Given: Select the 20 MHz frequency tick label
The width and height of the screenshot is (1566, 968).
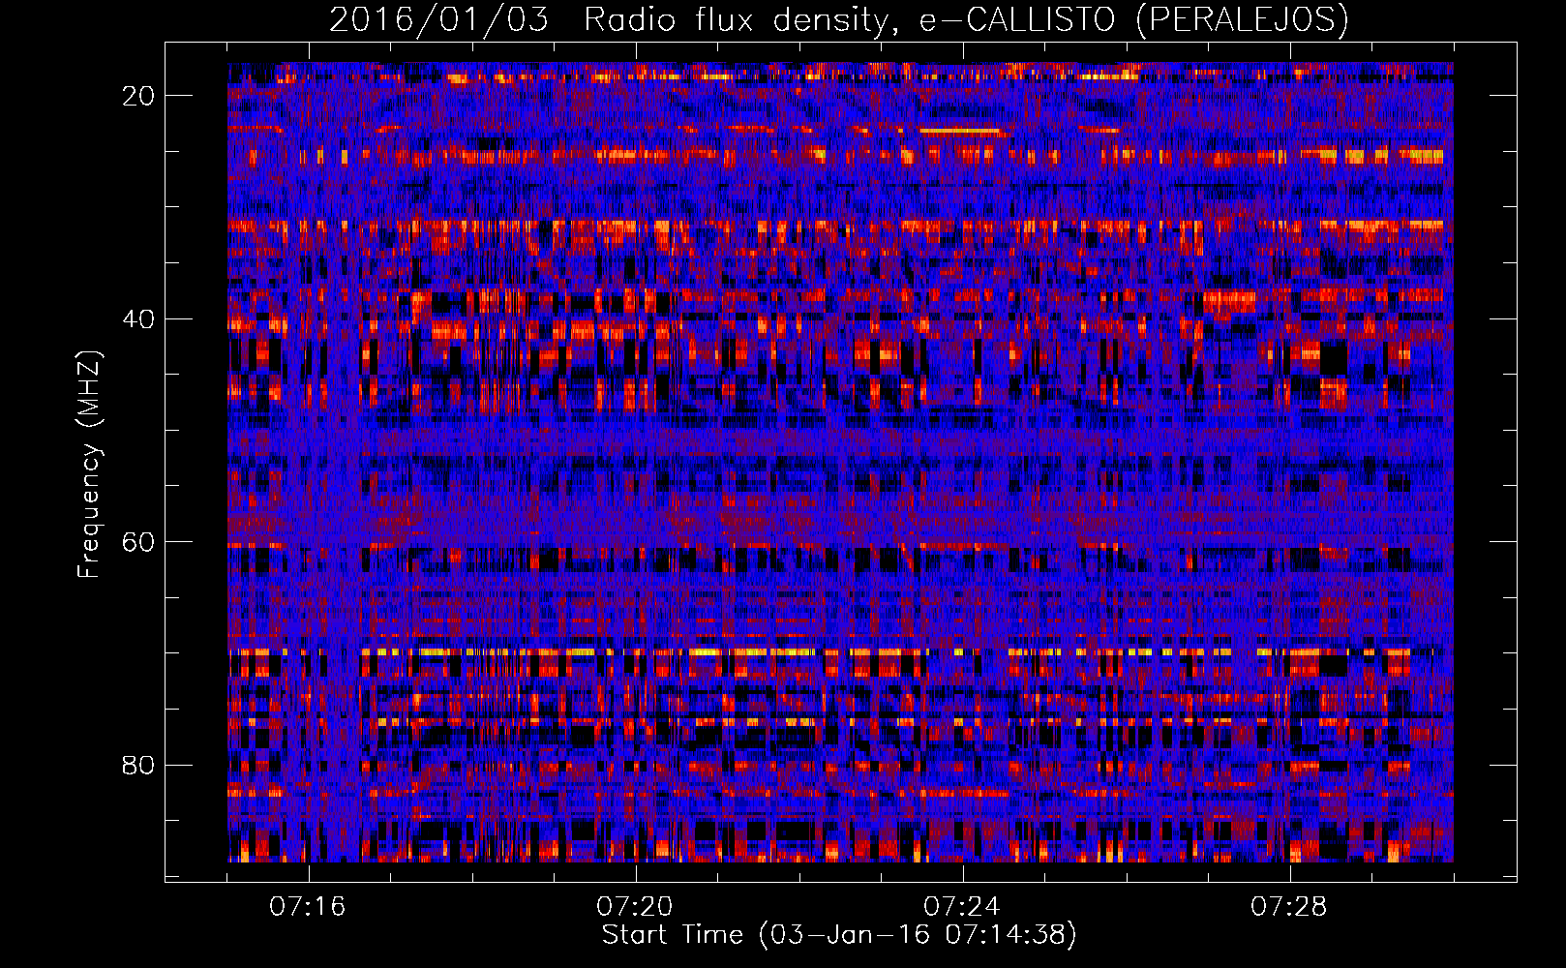Looking at the screenshot, I should click(x=139, y=96).
